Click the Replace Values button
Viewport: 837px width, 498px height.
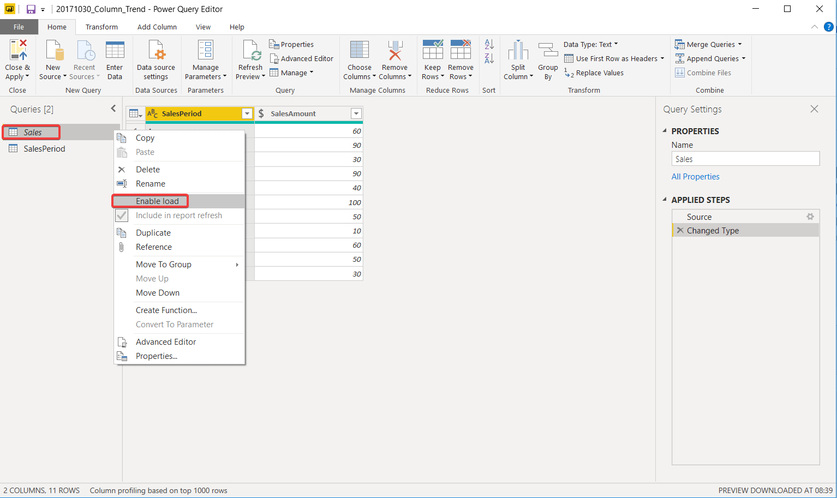599,73
